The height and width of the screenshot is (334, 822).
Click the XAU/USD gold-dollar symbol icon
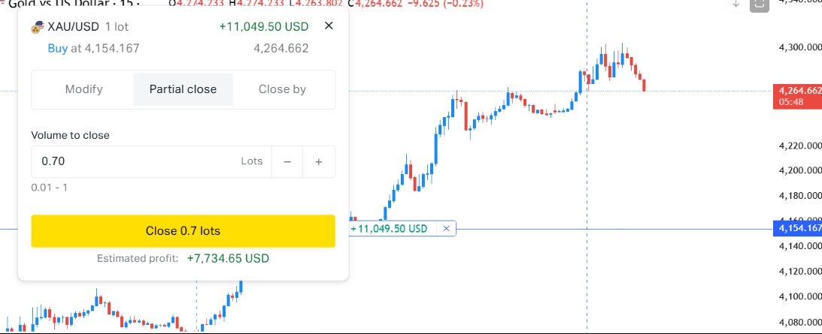[x=37, y=27]
